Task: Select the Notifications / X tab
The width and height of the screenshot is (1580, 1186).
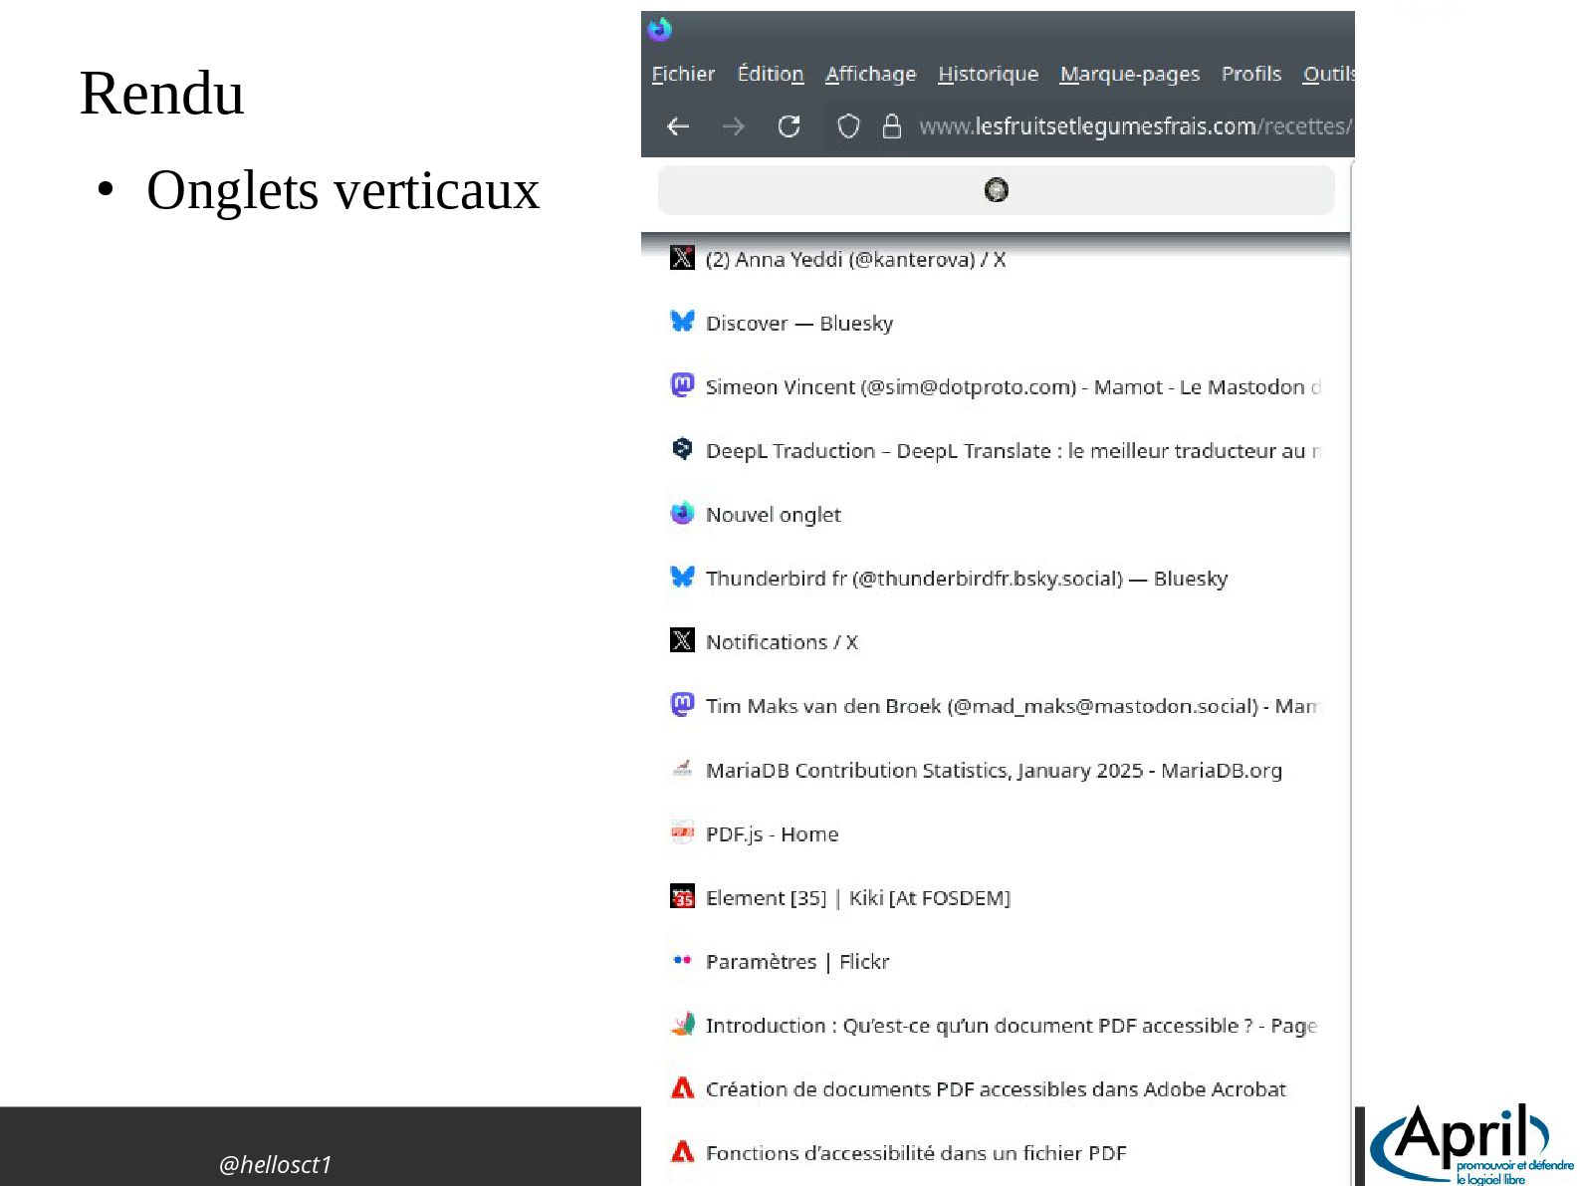Action: point(781,642)
